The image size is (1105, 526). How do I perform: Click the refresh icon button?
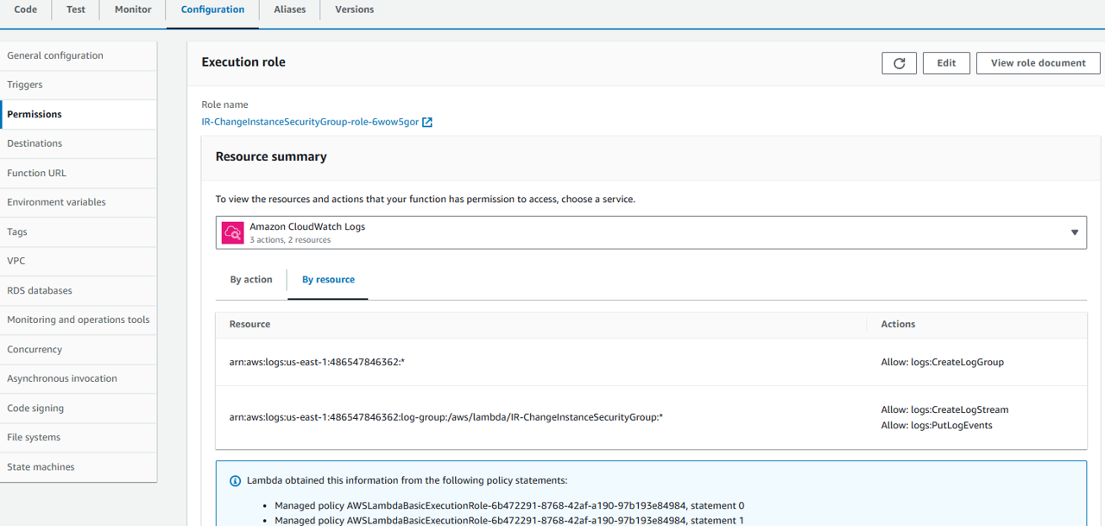pyautogui.click(x=899, y=63)
